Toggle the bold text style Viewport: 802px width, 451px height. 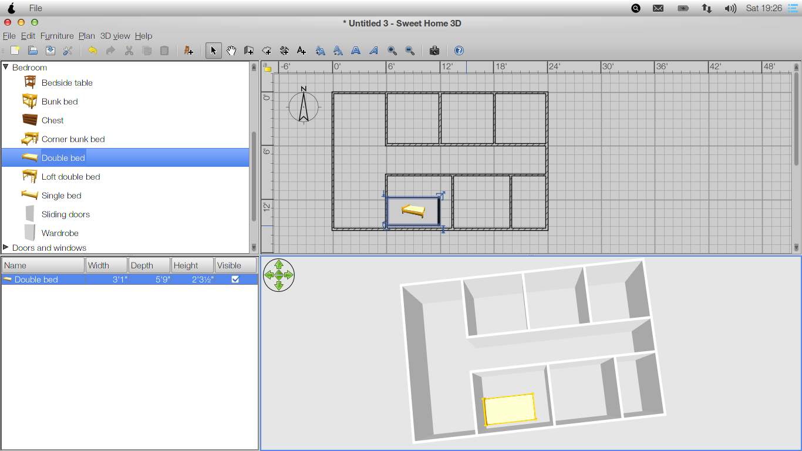pos(356,51)
